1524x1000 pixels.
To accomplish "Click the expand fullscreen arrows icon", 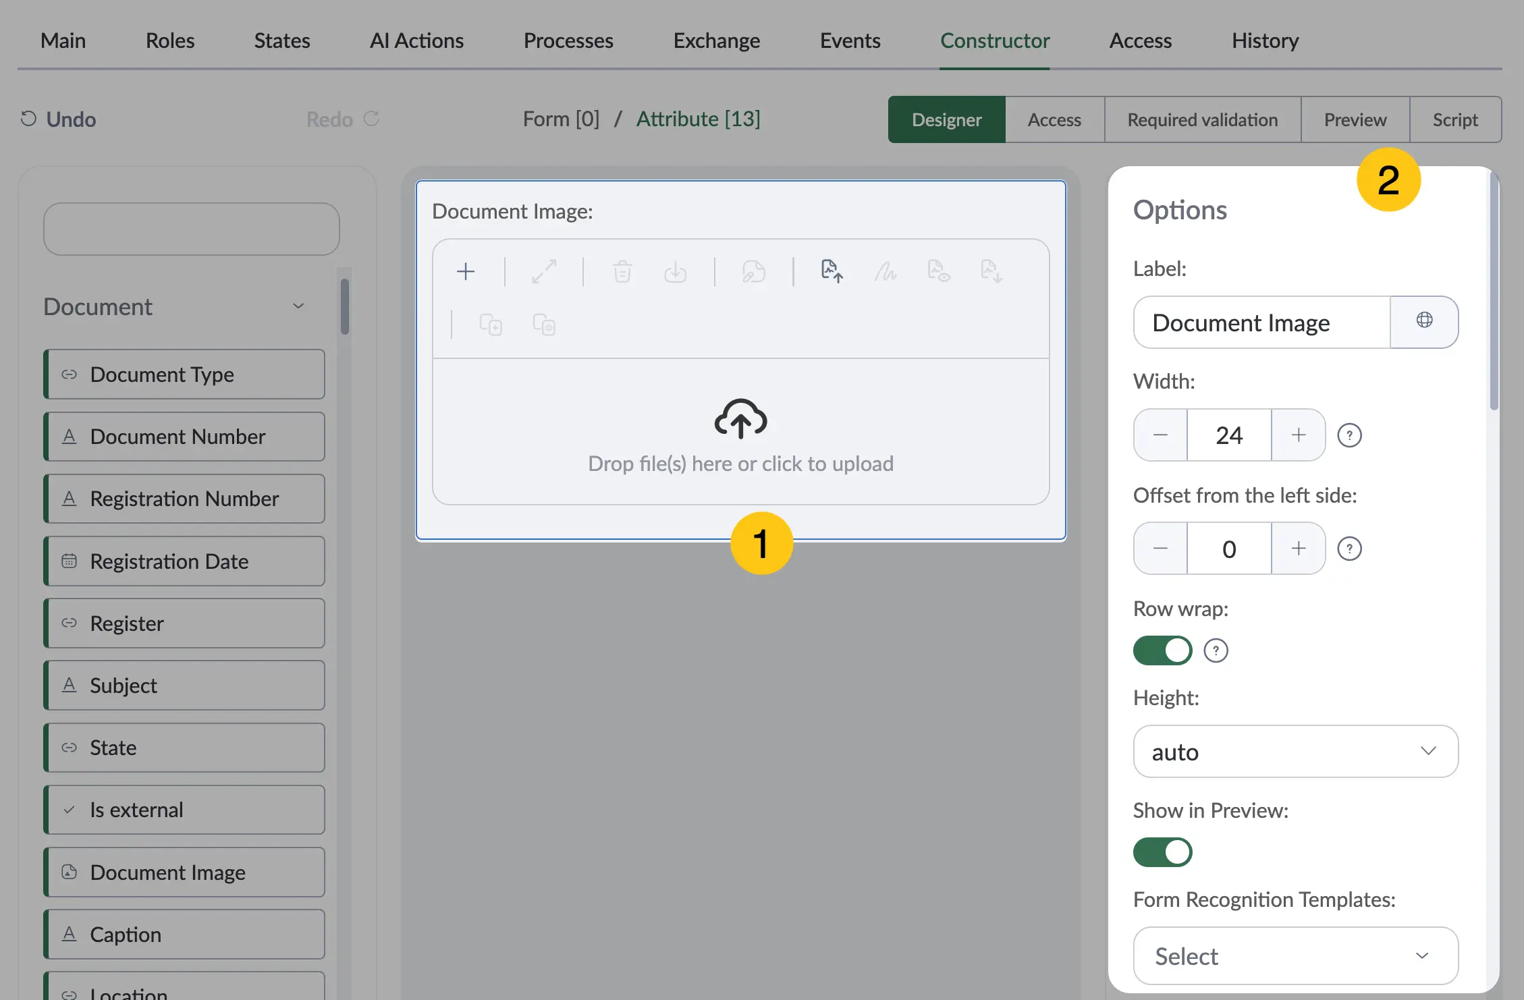I will pos(544,272).
